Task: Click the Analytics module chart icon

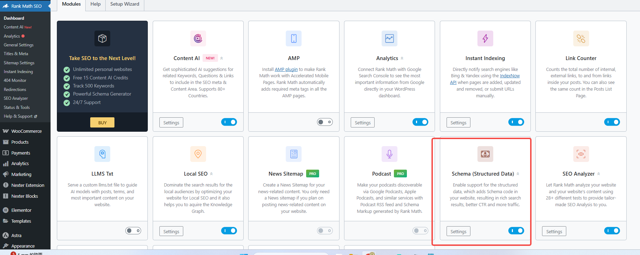Action: point(389,38)
